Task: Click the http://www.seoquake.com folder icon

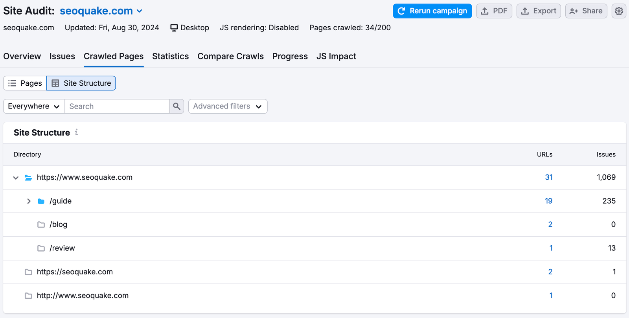Action: 28,296
